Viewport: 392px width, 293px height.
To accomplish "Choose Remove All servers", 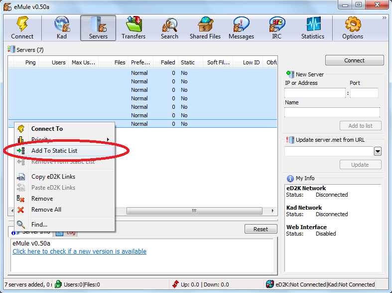I will (x=65, y=210).
